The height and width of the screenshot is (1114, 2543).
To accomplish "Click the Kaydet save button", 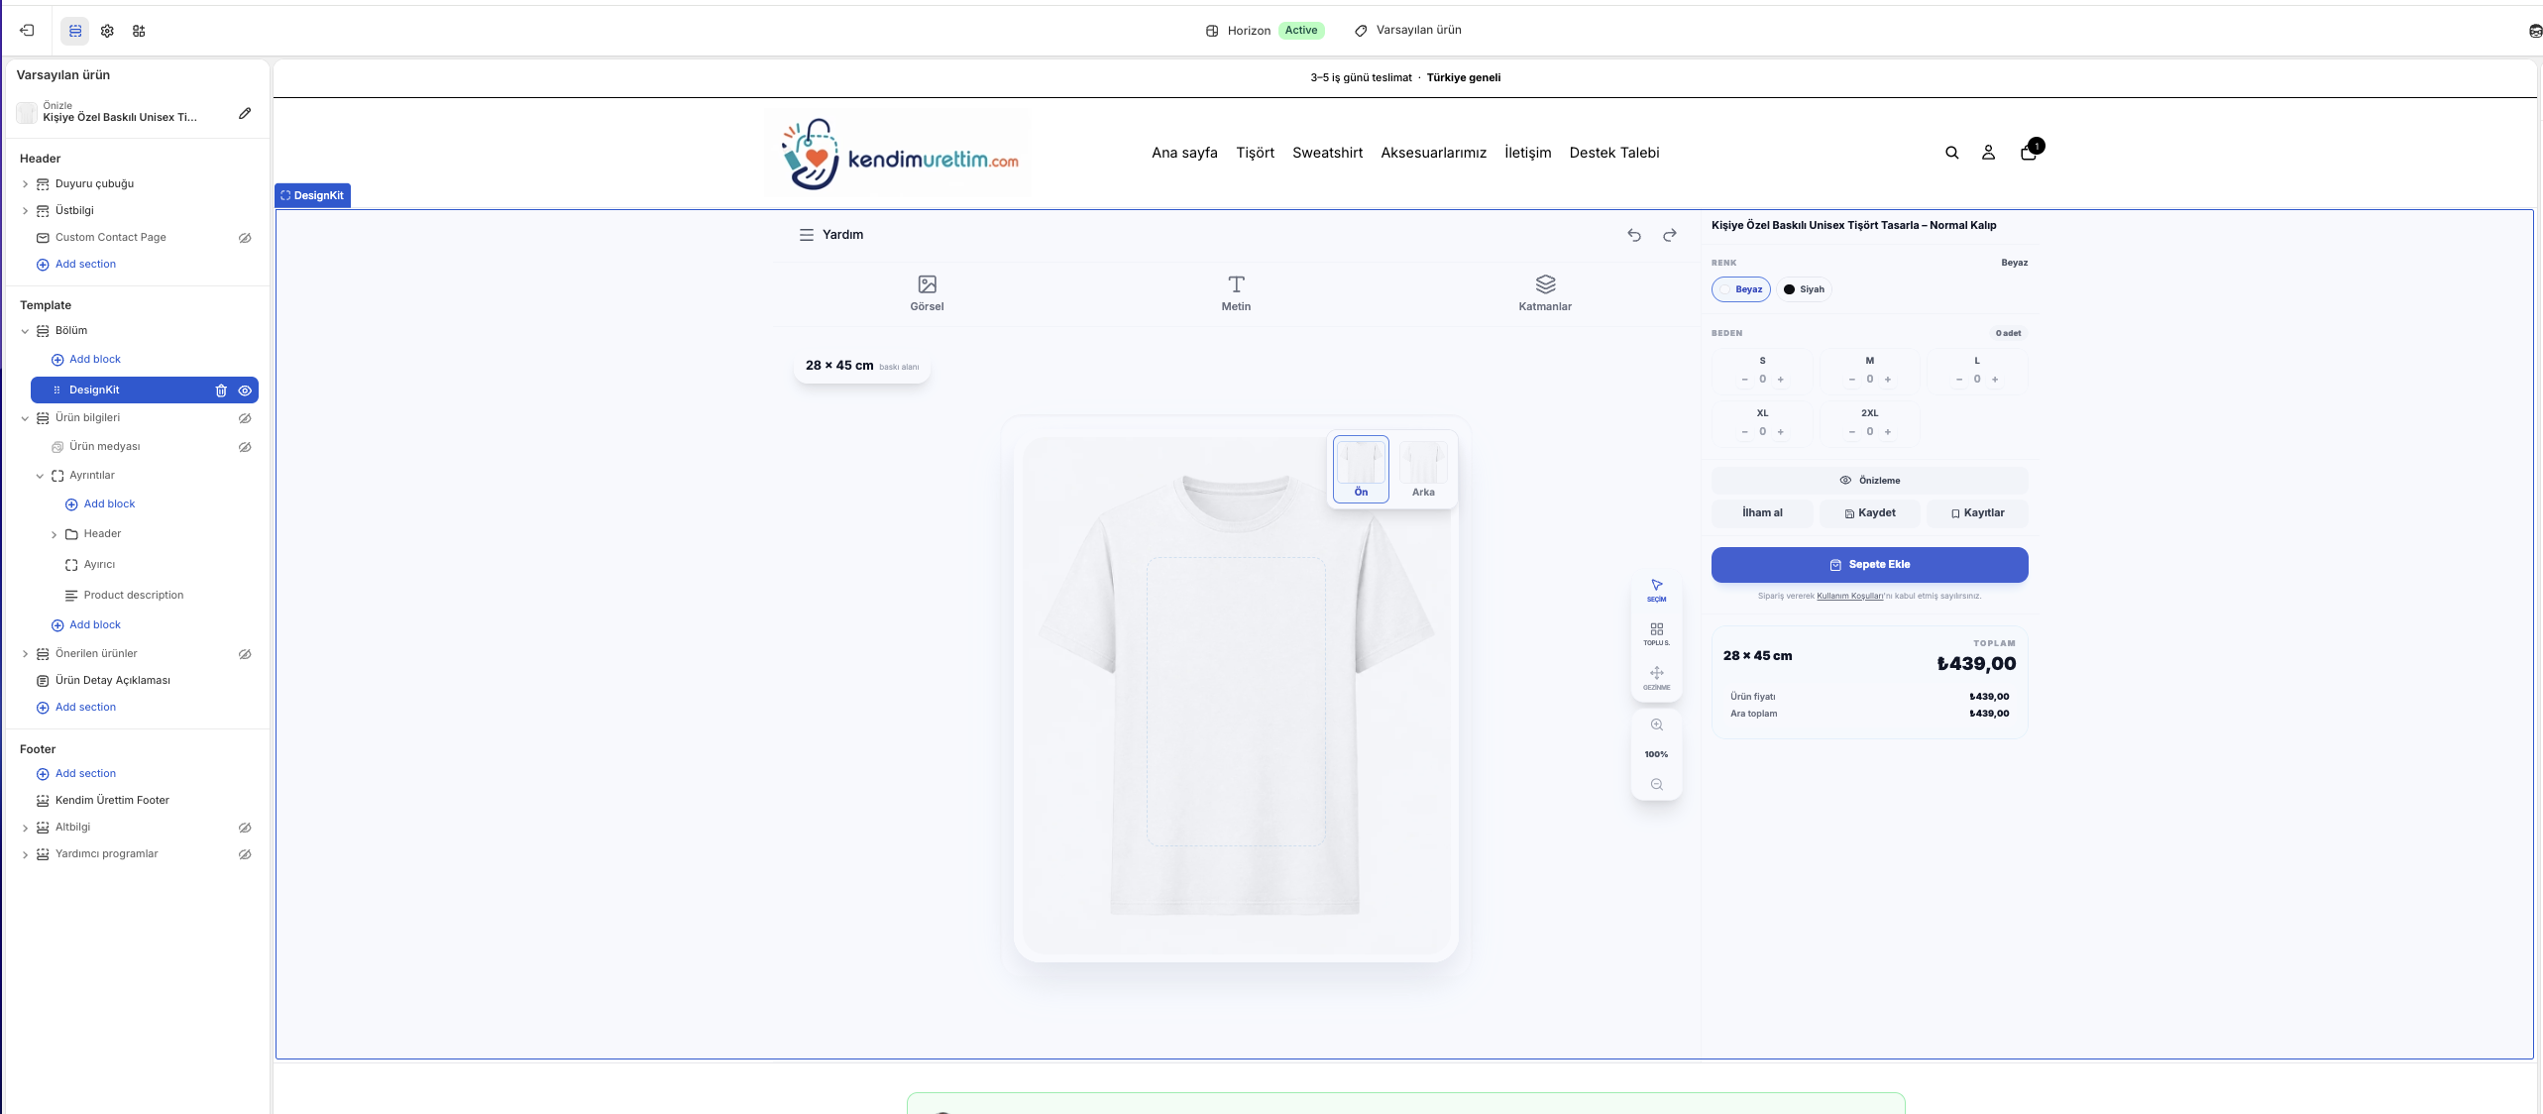I will tap(1869, 513).
